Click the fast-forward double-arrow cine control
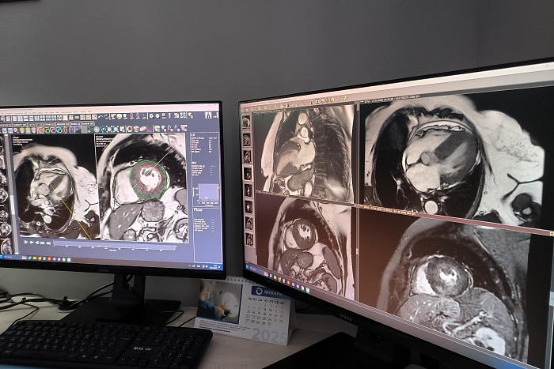Viewport: 554px width, 369px height. click(43, 243)
